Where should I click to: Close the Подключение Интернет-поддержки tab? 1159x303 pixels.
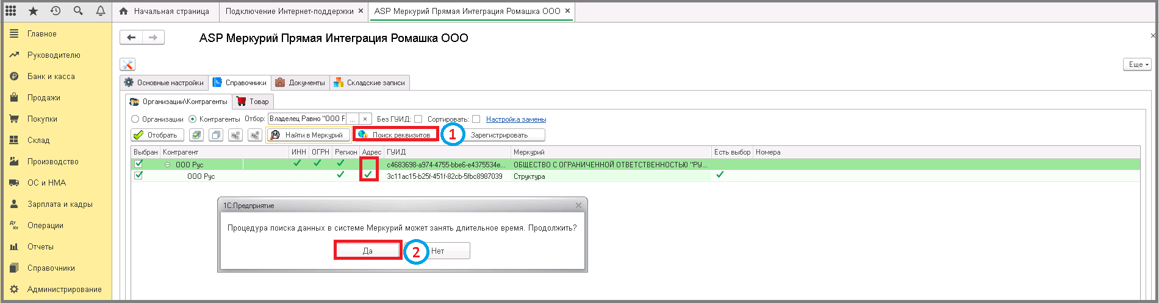(361, 11)
